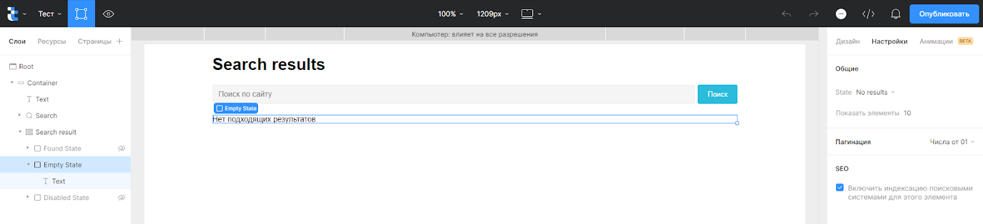Click the Search layer magnifier icon

coord(29,115)
